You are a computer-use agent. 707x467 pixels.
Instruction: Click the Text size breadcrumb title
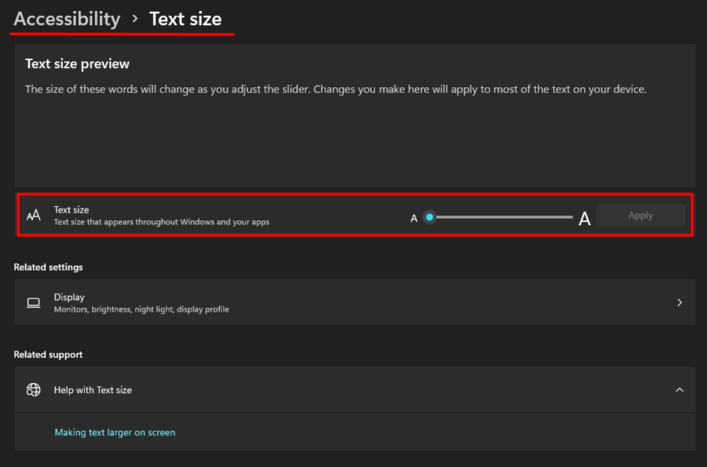point(185,19)
